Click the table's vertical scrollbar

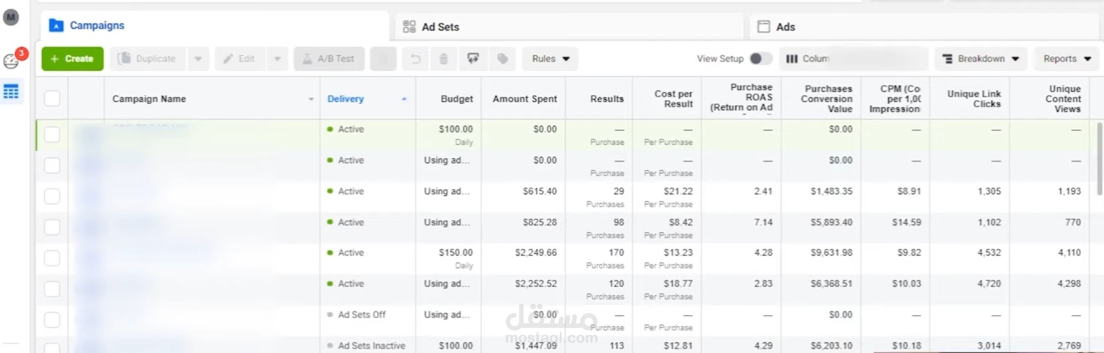click(1099, 159)
